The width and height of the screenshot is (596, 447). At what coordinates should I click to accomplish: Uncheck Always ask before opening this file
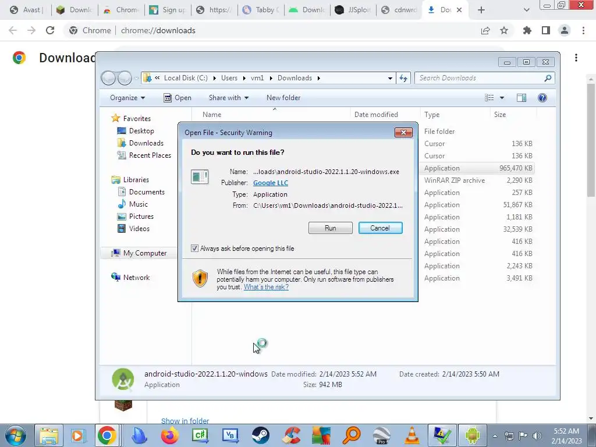[194, 248]
